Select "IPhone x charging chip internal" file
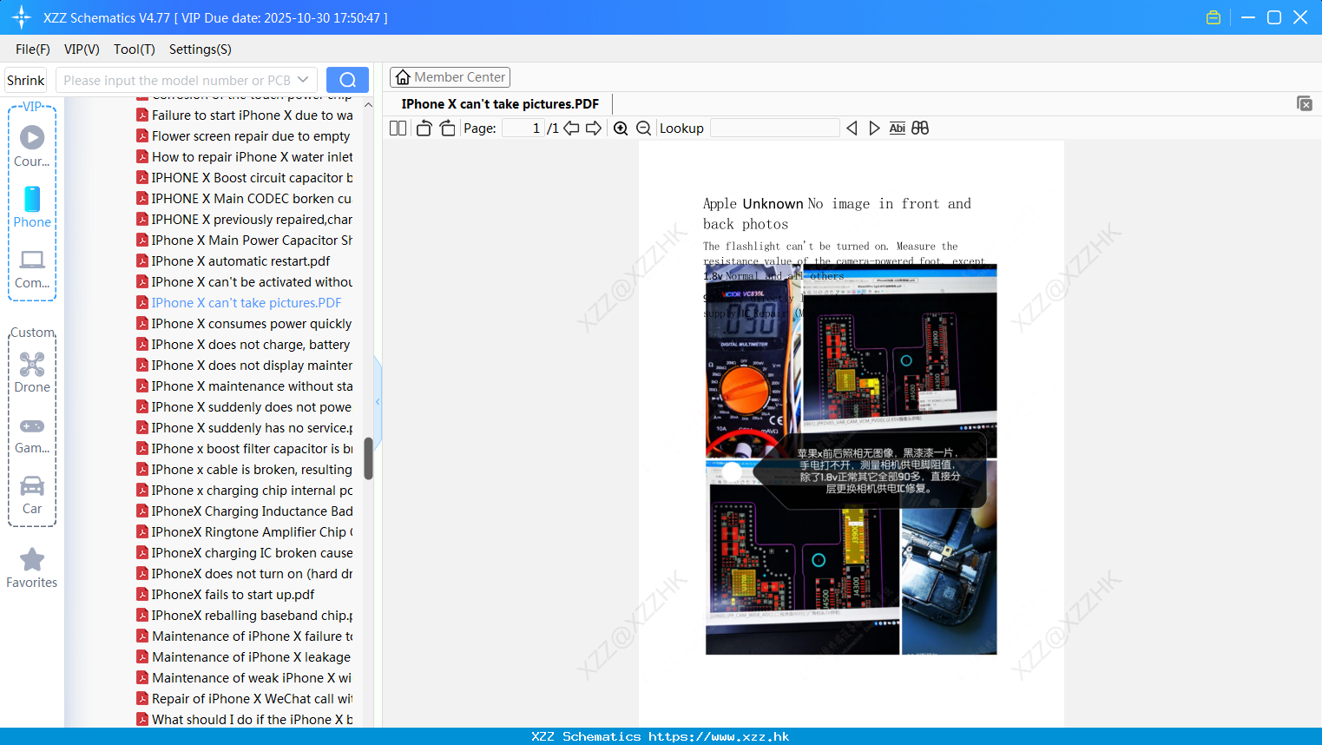The image size is (1322, 745). coord(245,491)
